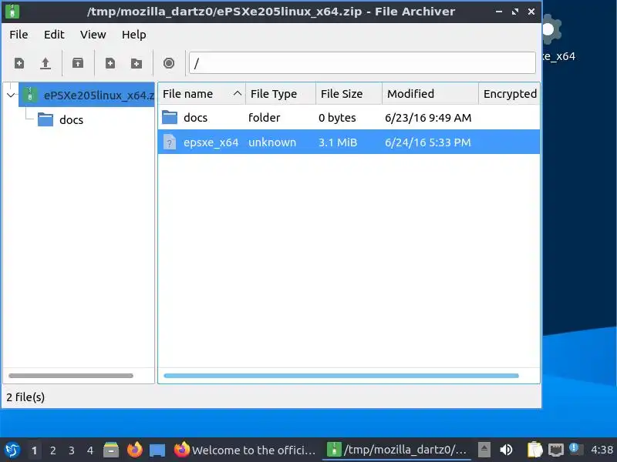Click the file list horizontal scrollbar
Viewport: 617px width, 462px height.
[341, 376]
